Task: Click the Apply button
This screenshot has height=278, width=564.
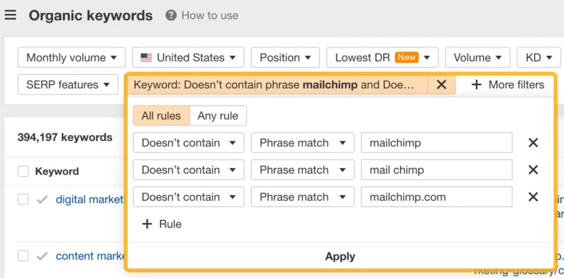Action: pos(340,257)
